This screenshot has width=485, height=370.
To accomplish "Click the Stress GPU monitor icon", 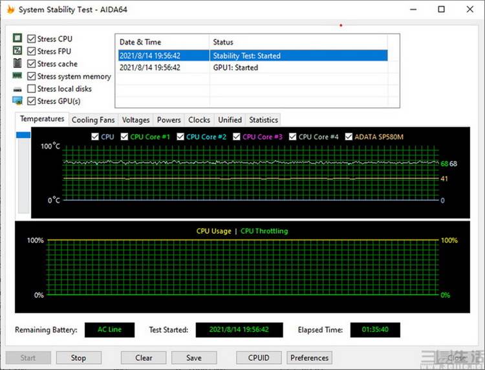I will [17, 101].
